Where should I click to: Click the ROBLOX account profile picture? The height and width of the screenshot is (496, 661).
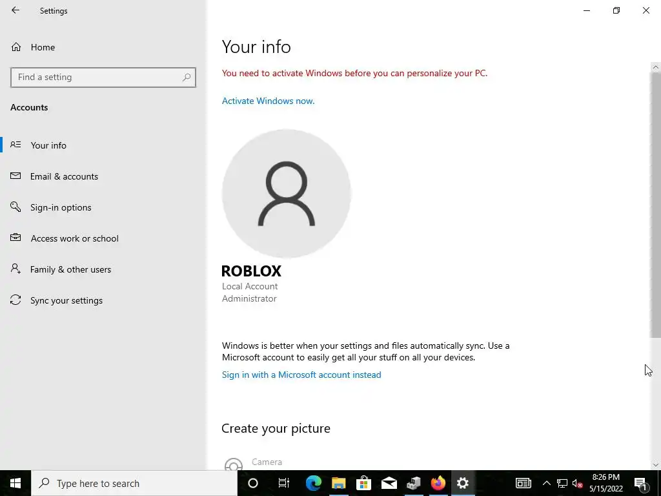coord(286,194)
